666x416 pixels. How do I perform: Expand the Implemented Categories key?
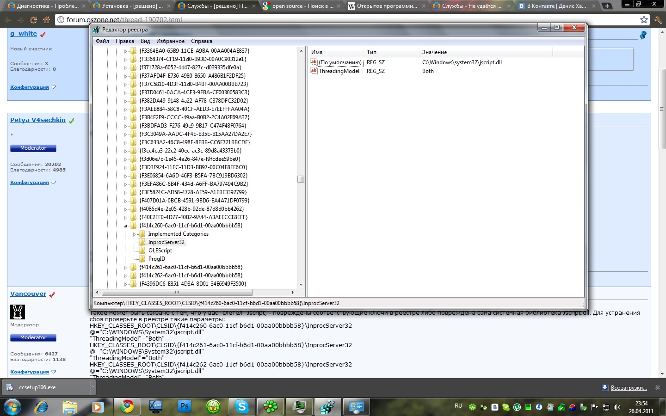click(x=134, y=234)
